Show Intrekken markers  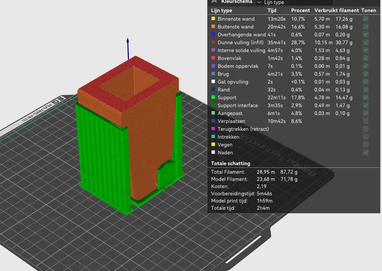click(365, 137)
